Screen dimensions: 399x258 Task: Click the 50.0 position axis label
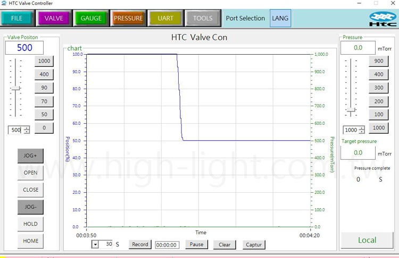(x=77, y=141)
